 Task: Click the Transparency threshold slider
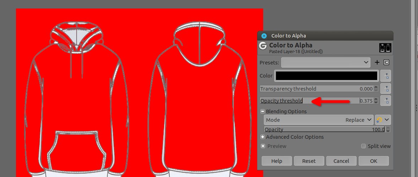click(317, 89)
